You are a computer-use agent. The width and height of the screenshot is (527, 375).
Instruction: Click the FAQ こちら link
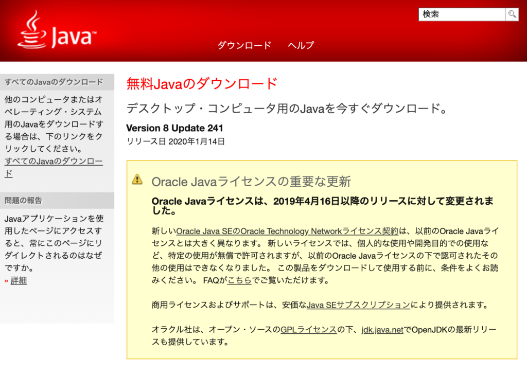point(239,280)
